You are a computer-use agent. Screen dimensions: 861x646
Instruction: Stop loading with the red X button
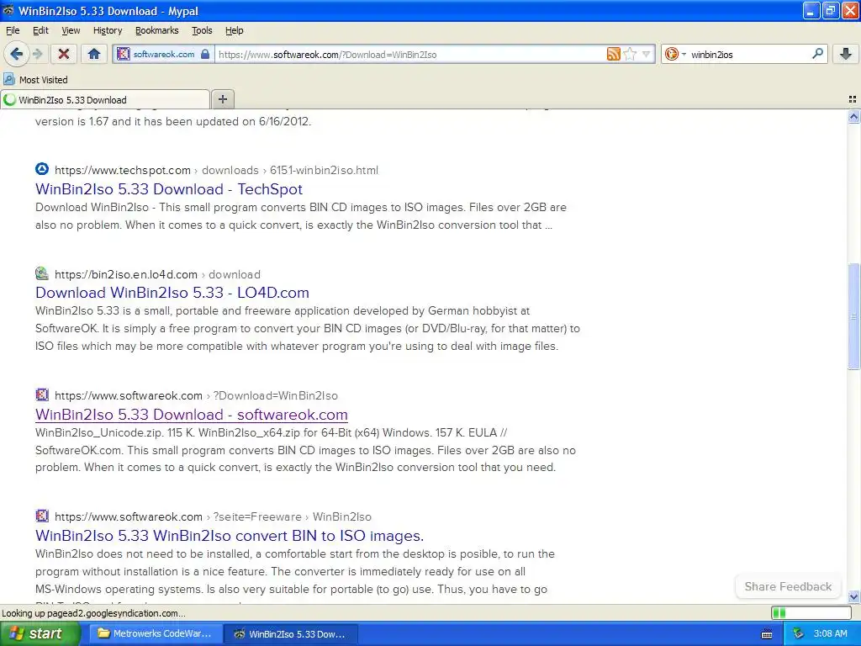(64, 54)
